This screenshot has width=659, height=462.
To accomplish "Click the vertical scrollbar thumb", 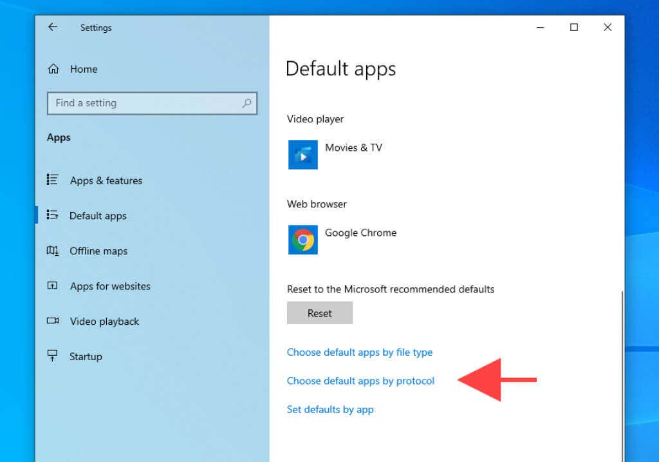I will 622,376.
